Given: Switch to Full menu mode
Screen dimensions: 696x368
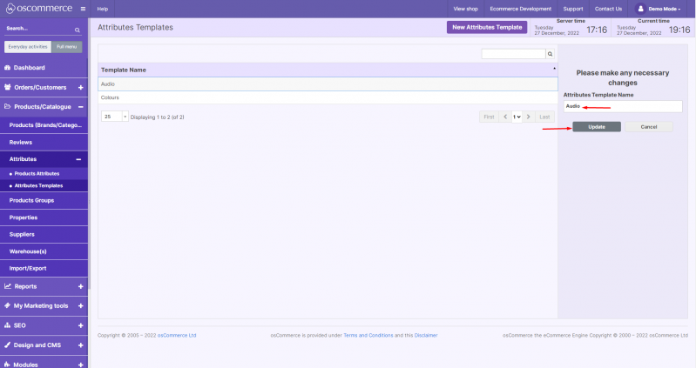Looking at the screenshot, I should pyautogui.click(x=67, y=46).
